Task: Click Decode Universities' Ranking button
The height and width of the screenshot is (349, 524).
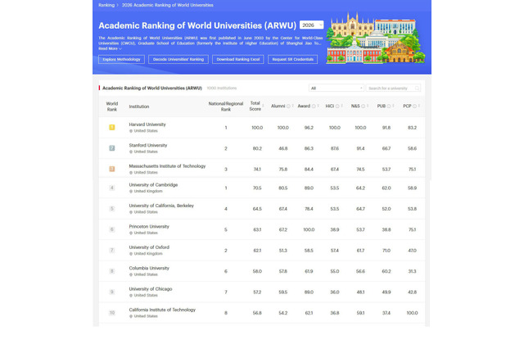Action: pos(178,60)
